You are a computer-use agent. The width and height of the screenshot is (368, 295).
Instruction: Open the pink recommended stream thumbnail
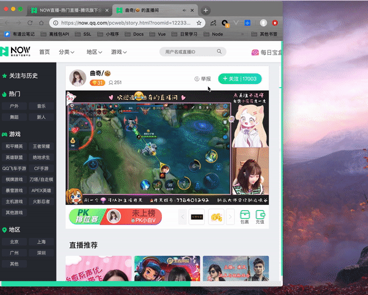point(99,268)
